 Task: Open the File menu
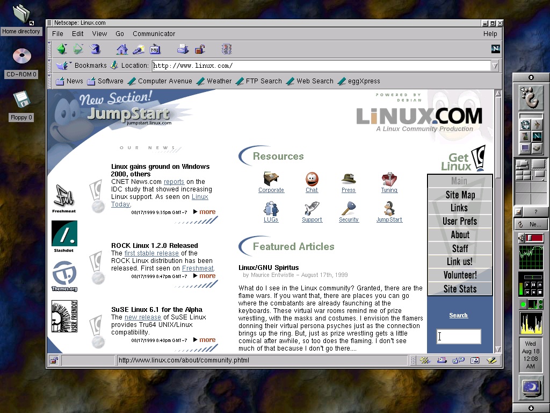[x=57, y=34]
